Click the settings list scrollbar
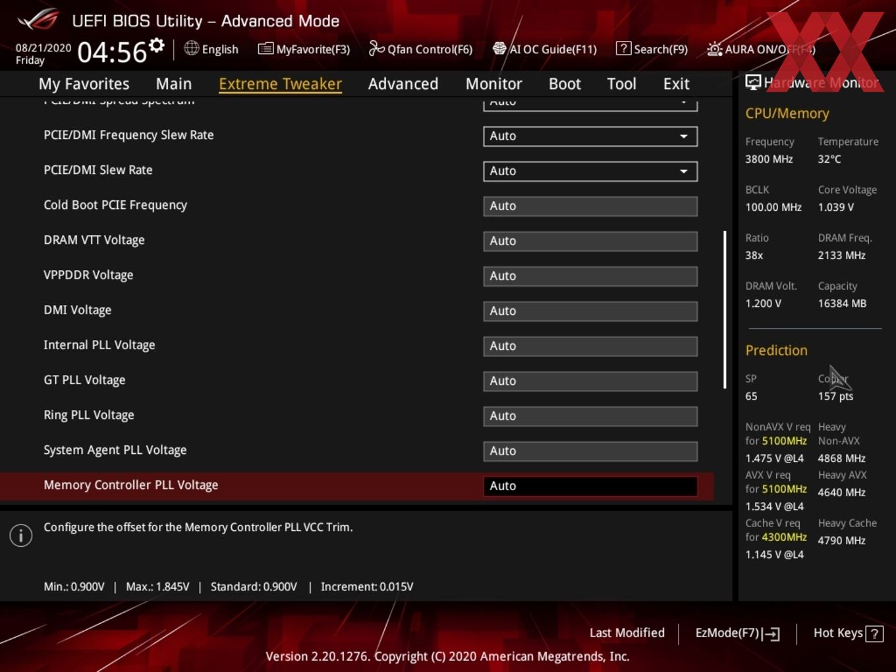The image size is (896, 672). pyautogui.click(x=725, y=309)
